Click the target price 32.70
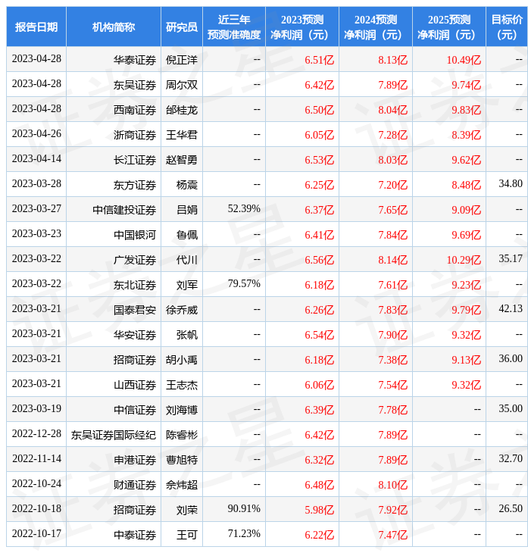 [x=511, y=459]
